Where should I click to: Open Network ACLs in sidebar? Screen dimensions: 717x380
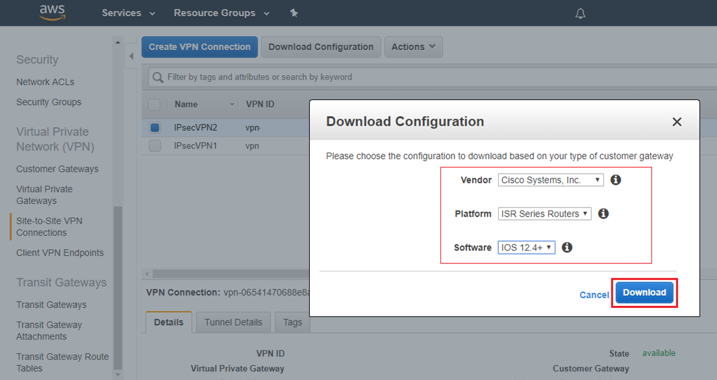[x=45, y=82]
